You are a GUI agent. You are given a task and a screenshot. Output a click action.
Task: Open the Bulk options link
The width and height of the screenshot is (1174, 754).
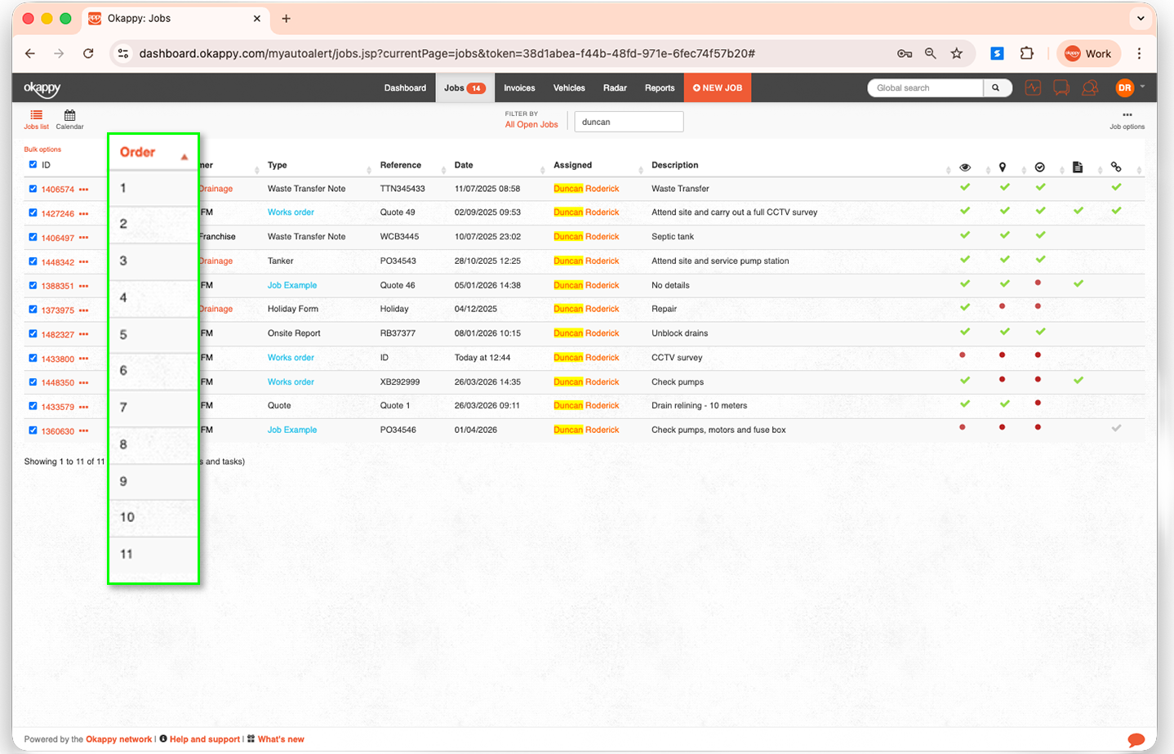point(42,149)
